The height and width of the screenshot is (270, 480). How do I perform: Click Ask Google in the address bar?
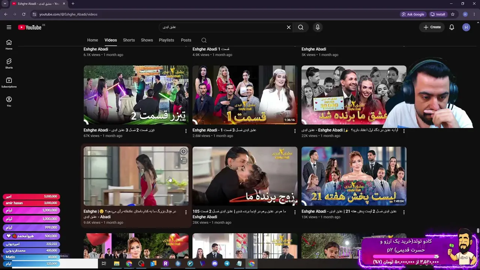coord(413,14)
